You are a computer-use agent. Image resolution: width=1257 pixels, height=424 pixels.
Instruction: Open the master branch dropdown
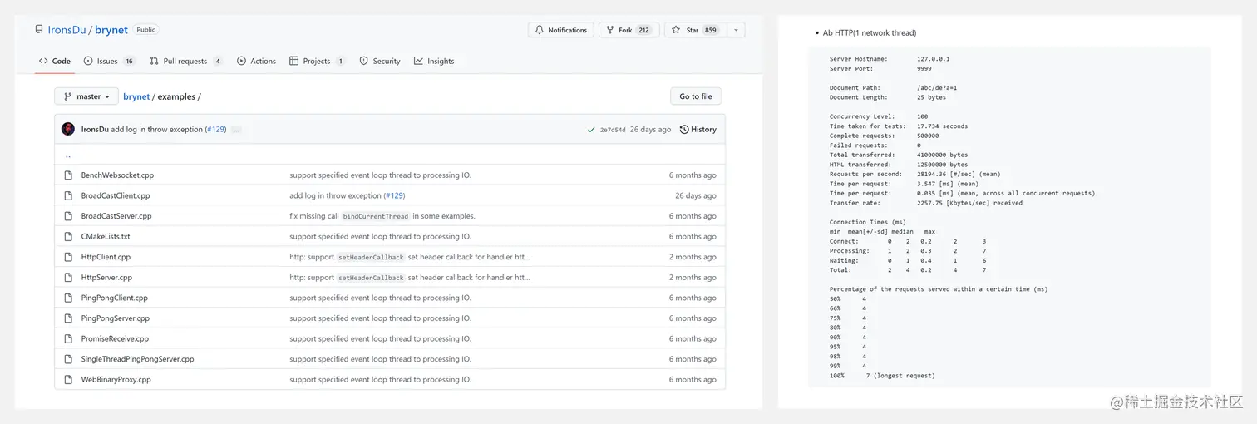pos(86,96)
